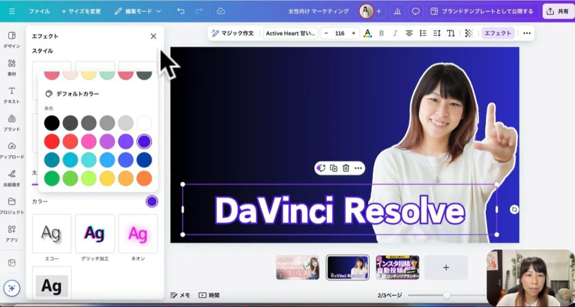575x307 pixels.
Task: Toggle bold text formatting
Action: coord(382,33)
